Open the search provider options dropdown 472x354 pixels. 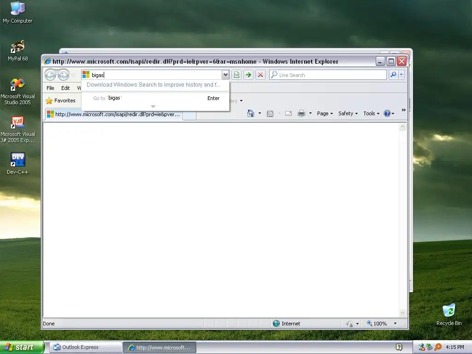(401, 75)
